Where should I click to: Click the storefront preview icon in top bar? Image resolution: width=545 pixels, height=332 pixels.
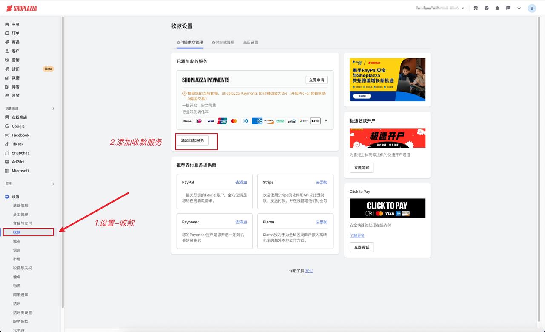point(476,8)
